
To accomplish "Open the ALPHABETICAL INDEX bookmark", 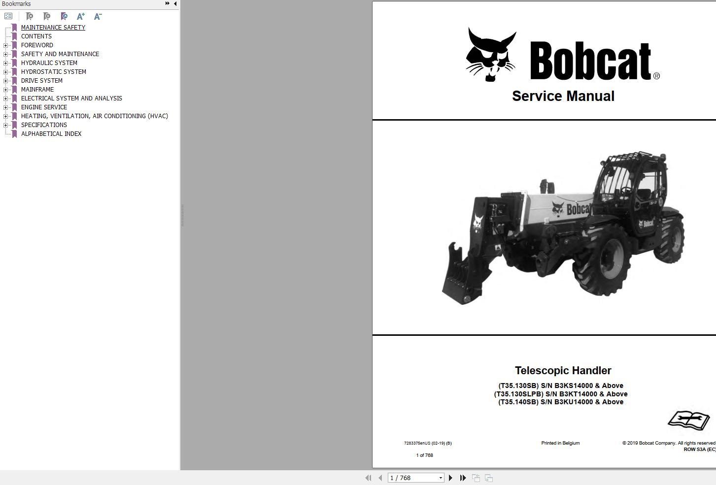I will (x=51, y=133).
